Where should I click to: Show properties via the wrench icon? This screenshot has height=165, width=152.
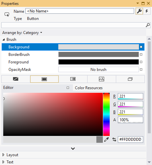pos(139,11)
